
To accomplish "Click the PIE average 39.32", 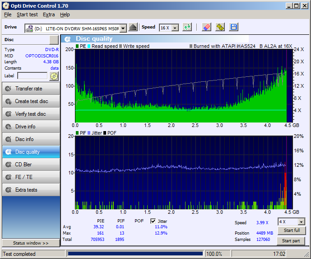I will 98,226.
